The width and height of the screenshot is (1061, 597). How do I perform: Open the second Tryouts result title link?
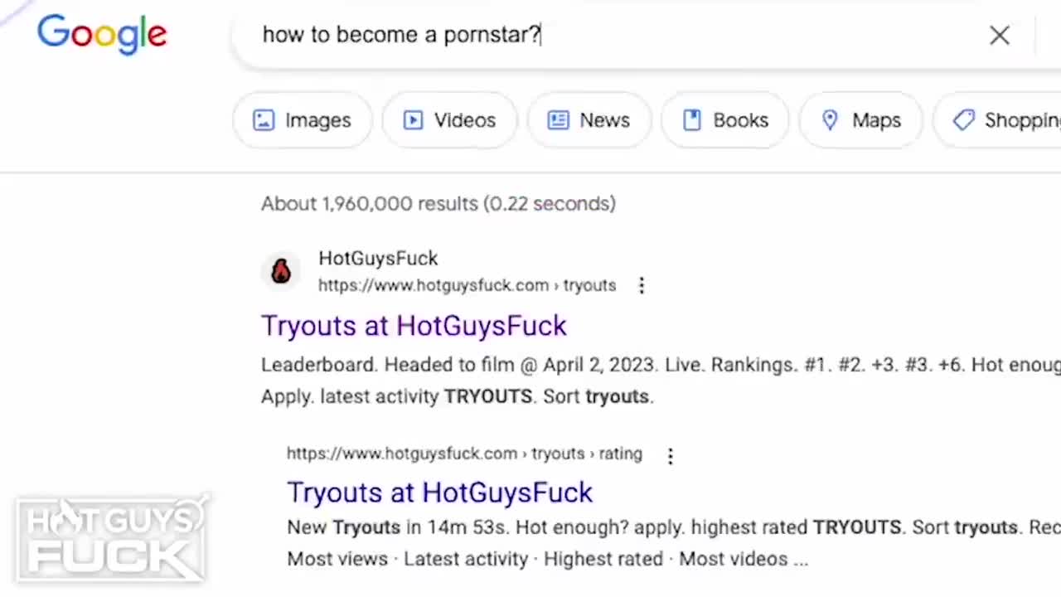click(439, 493)
